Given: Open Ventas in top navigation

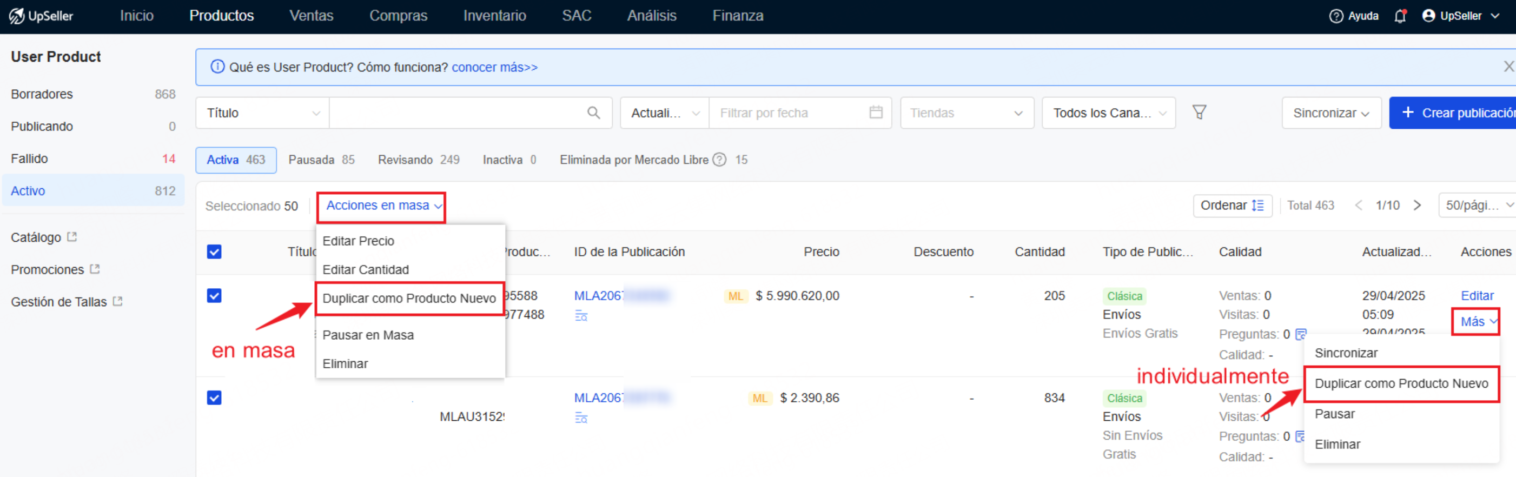Looking at the screenshot, I should [x=312, y=16].
